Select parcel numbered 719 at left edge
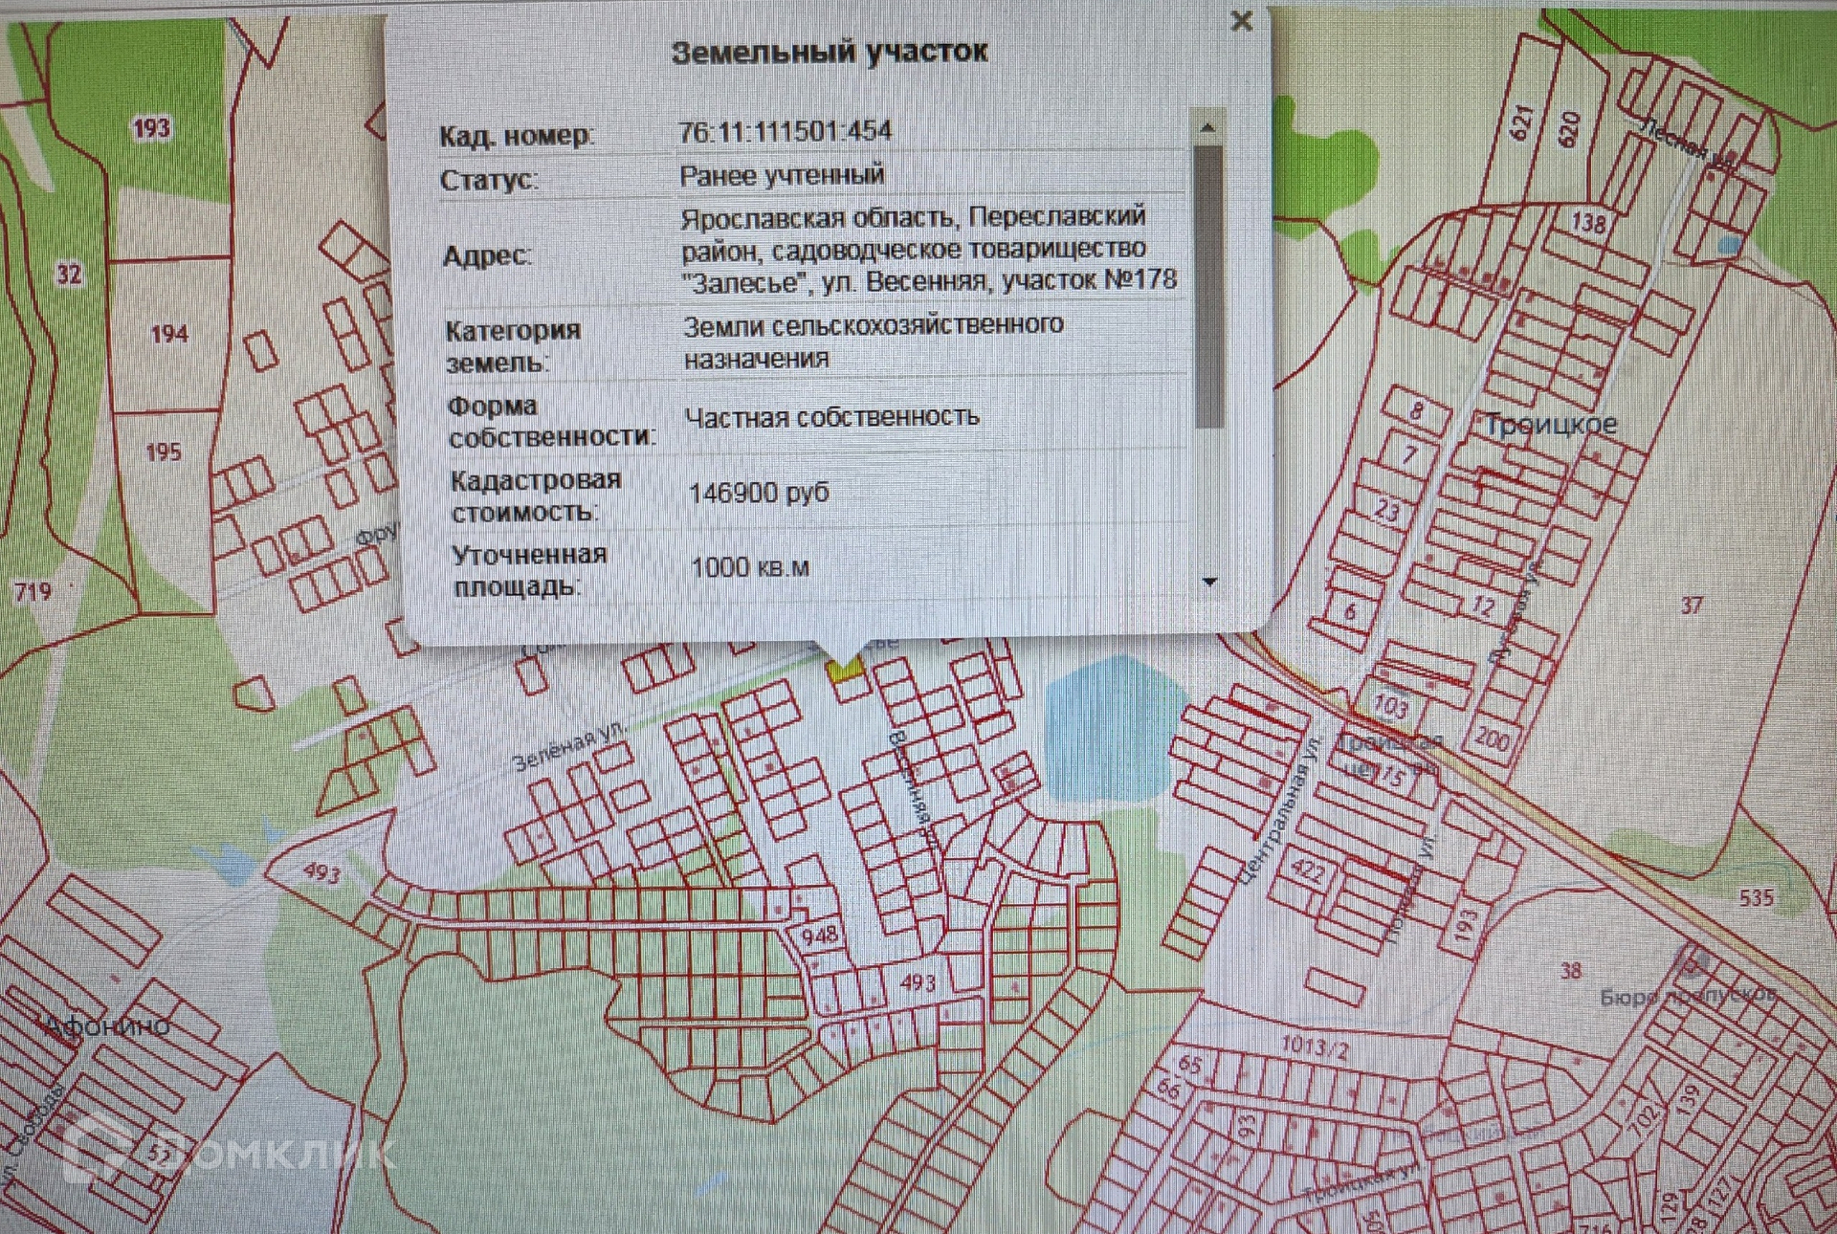Image resolution: width=1837 pixels, height=1234 pixels. click(32, 591)
